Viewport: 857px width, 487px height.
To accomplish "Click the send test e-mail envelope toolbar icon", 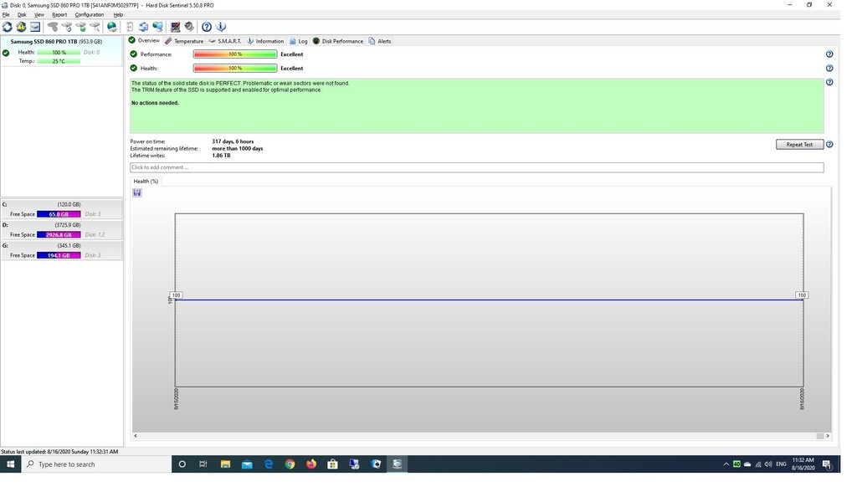I will pyautogui.click(x=35, y=27).
